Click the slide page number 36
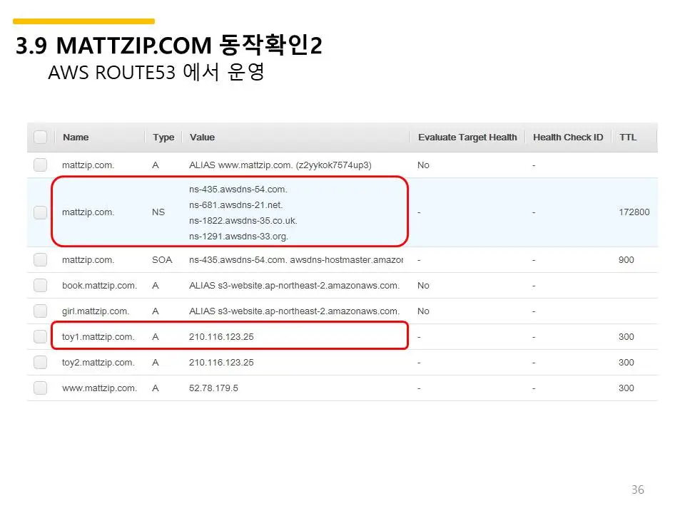Image resolution: width=685 pixels, height=513 pixels. [x=637, y=489]
